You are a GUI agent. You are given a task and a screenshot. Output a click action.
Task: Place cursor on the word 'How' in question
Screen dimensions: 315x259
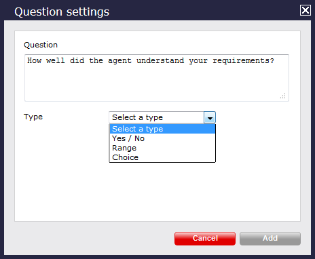point(35,60)
